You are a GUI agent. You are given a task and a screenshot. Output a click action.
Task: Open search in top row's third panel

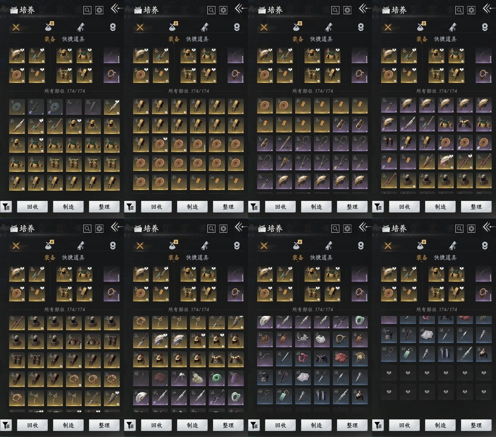coord(335,10)
